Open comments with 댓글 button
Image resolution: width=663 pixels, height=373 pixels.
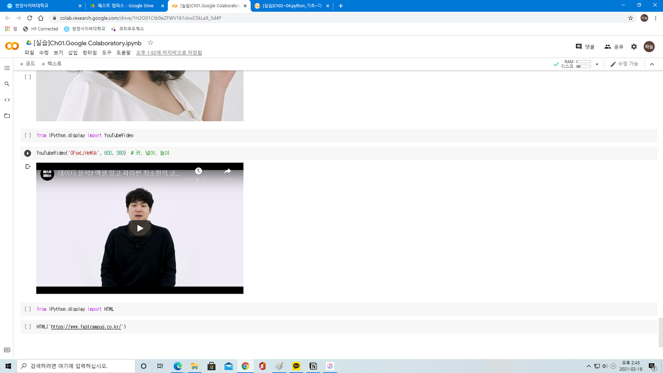pyautogui.click(x=585, y=47)
